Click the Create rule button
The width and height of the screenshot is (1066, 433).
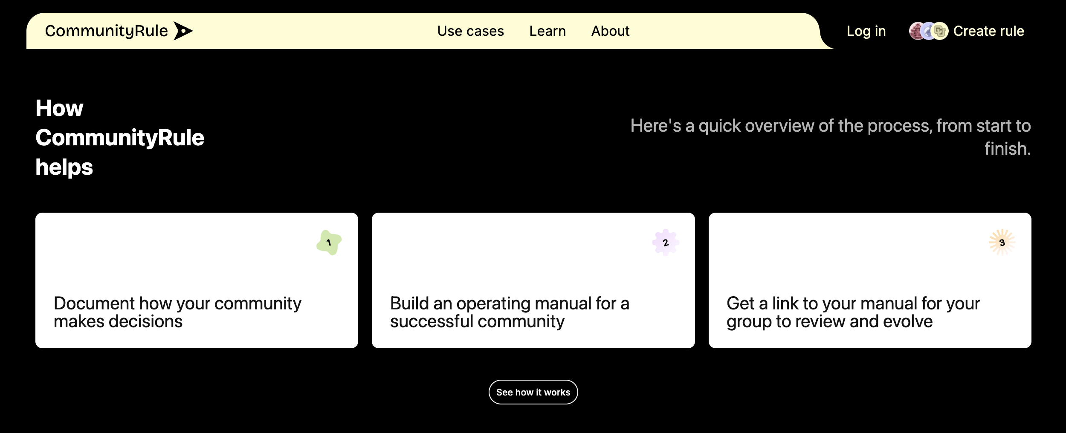967,31
